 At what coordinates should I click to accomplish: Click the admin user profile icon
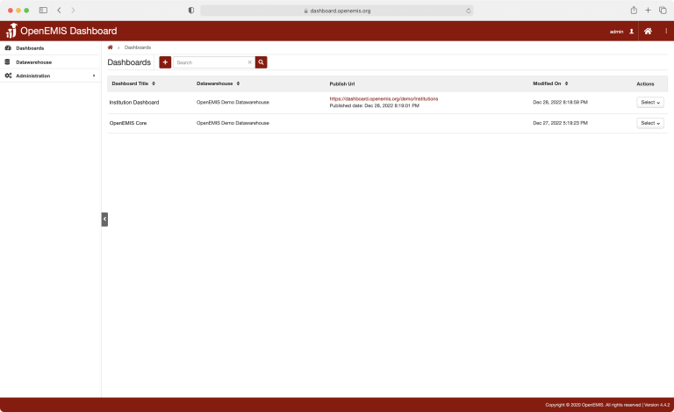631,31
